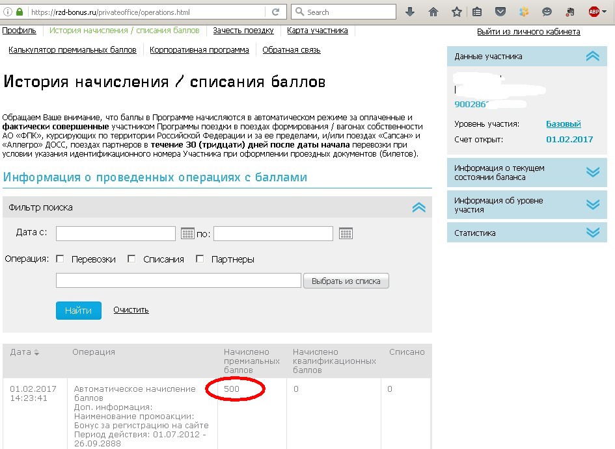The width and height of the screenshot is (615, 449).
Task: Click the Выйти из личного кабинета link
Action: tap(528, 32)
